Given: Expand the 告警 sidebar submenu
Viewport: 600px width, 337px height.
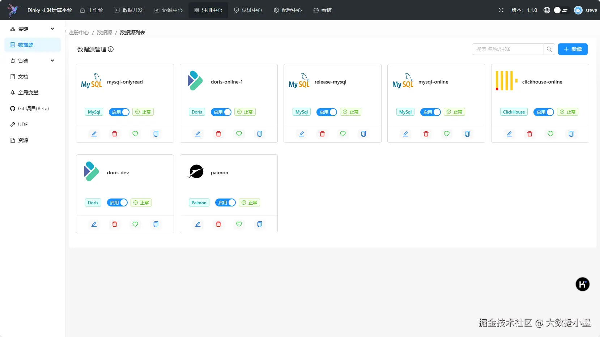Looking at the screenshot, I should point(33,61).
